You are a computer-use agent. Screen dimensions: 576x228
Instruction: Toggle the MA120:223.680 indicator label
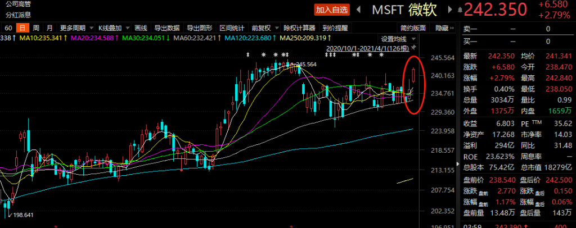coord(250,38)
